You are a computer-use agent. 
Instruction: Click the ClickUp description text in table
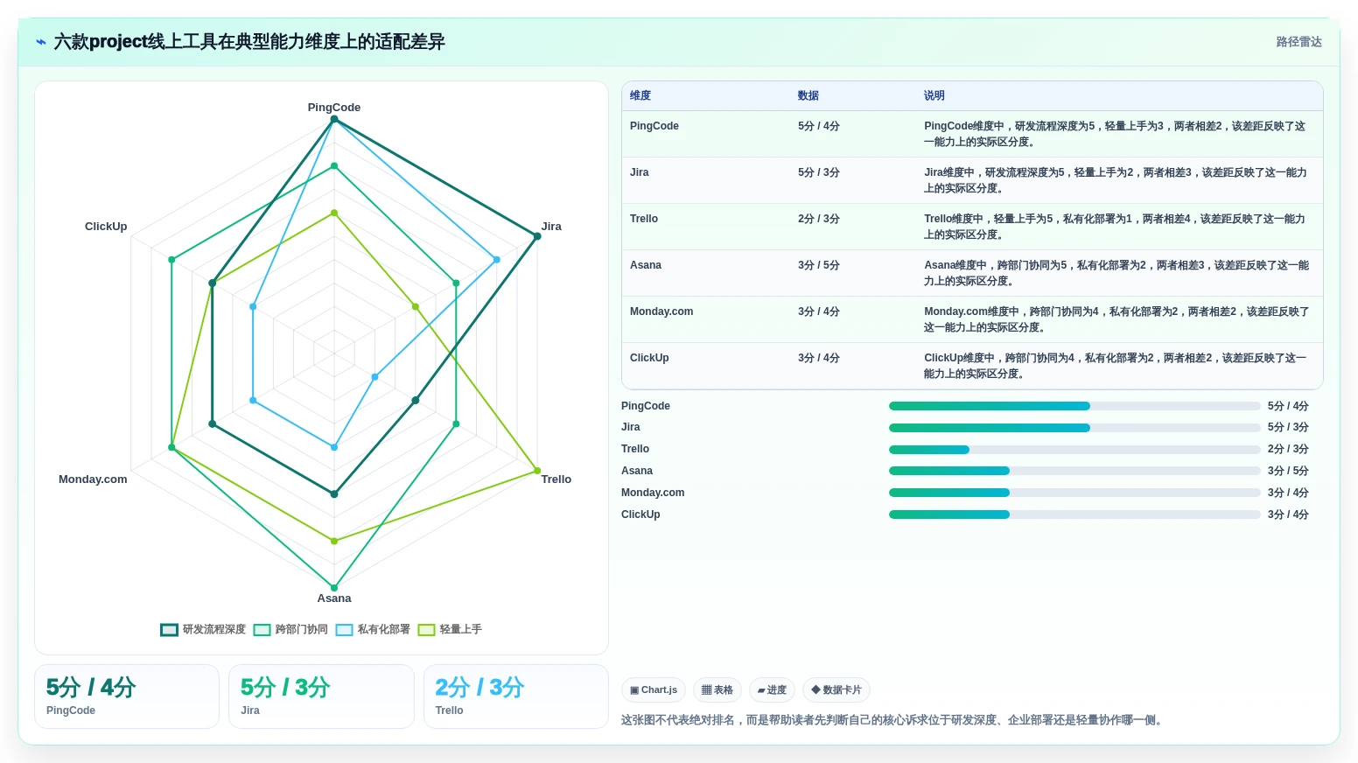tap(1116, 366)
